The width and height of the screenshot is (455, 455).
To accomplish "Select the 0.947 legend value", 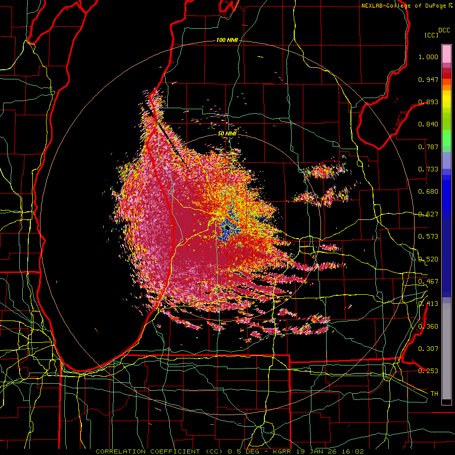I will 428,79.
